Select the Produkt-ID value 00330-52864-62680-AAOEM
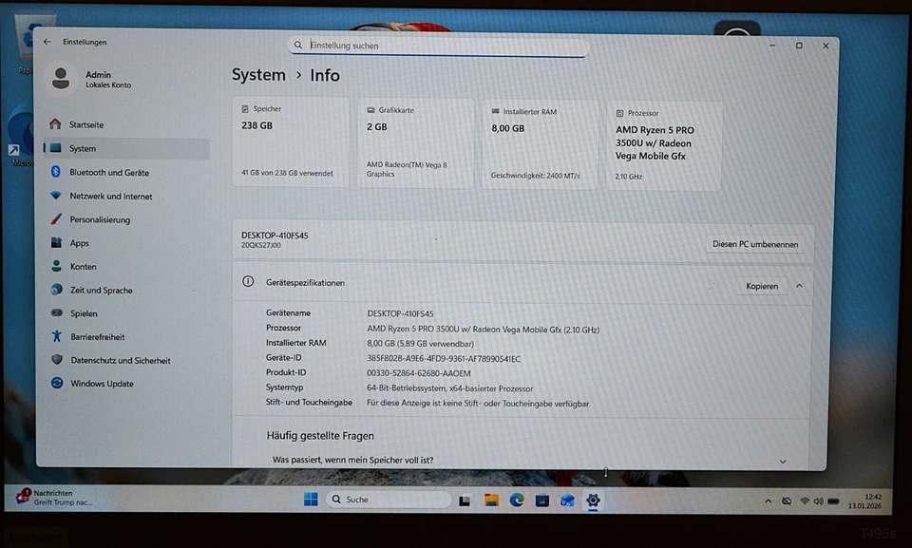 point(418,373)
